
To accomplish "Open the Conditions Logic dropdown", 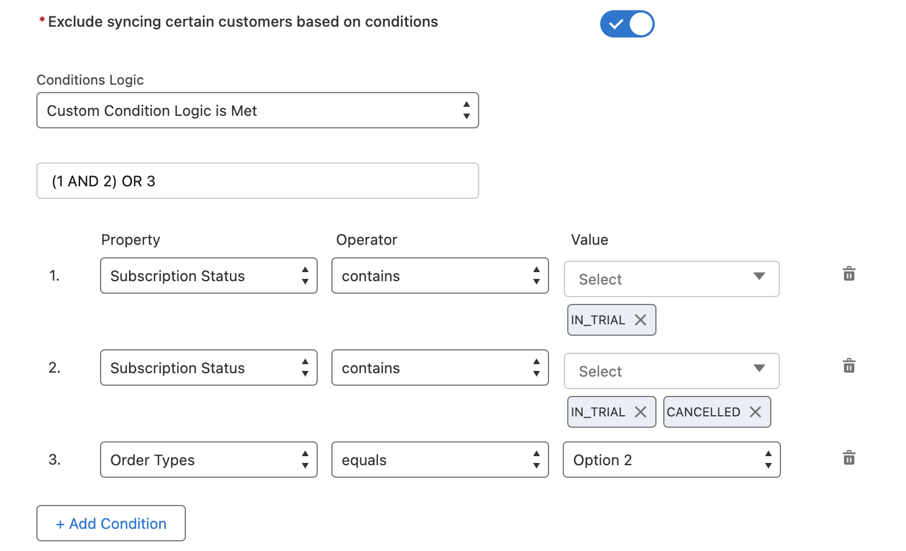I will [x=257, y=110].
